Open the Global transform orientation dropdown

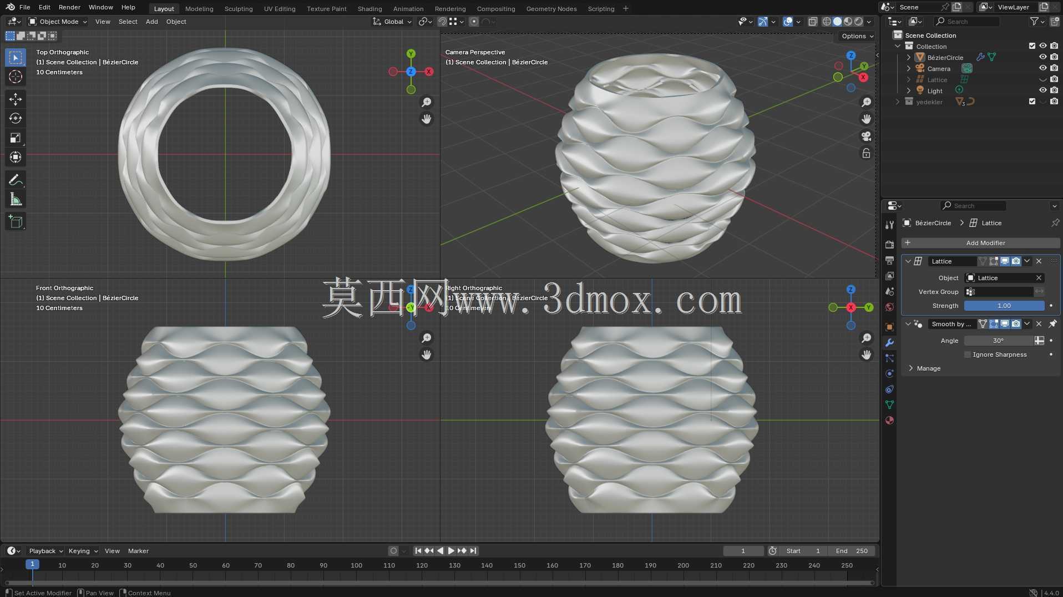(393, 22)
